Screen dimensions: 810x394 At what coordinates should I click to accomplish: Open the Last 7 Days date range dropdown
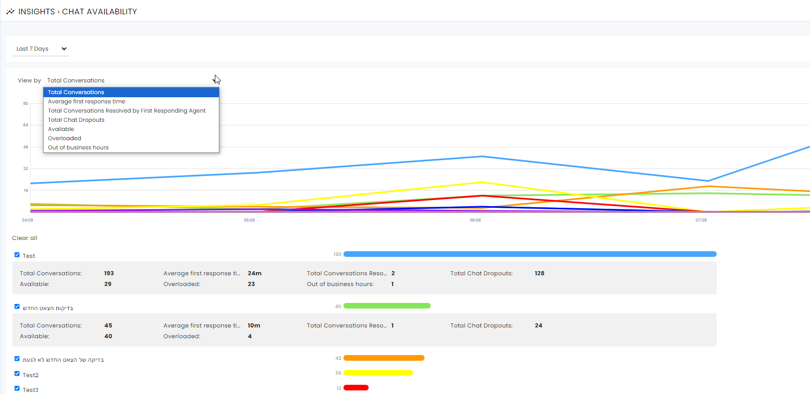(x=40, y=49)
